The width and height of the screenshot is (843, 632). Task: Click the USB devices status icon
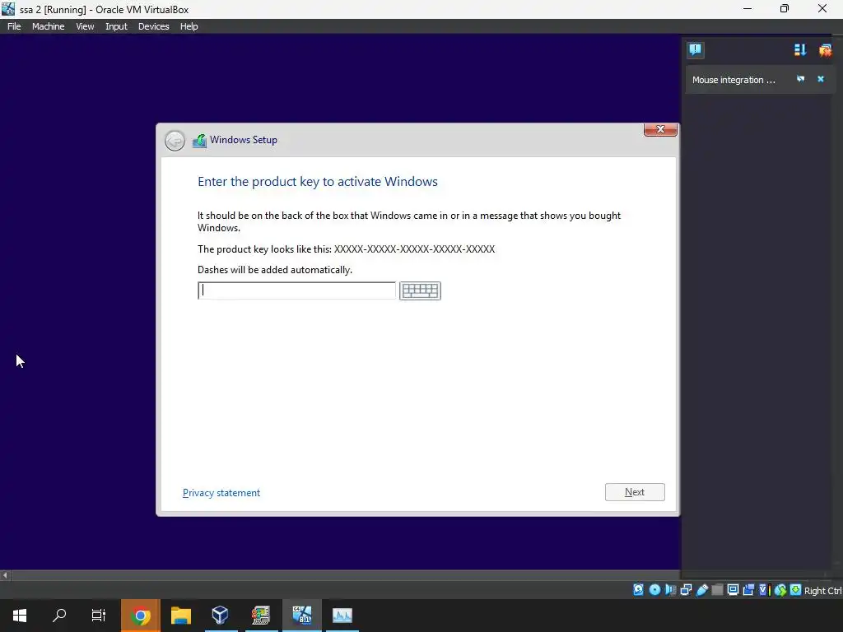coord(701,590)
